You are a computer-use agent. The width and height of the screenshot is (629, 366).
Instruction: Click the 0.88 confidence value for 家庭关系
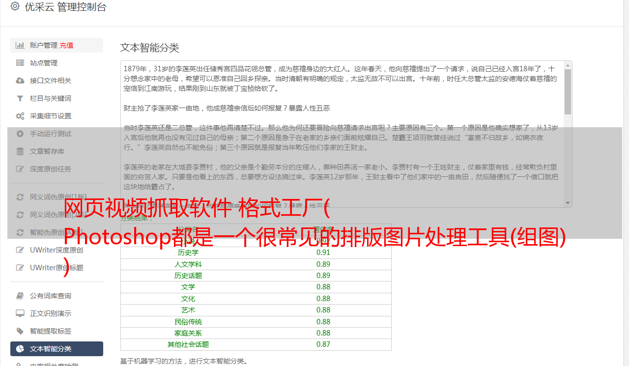(x=323, y=333)
